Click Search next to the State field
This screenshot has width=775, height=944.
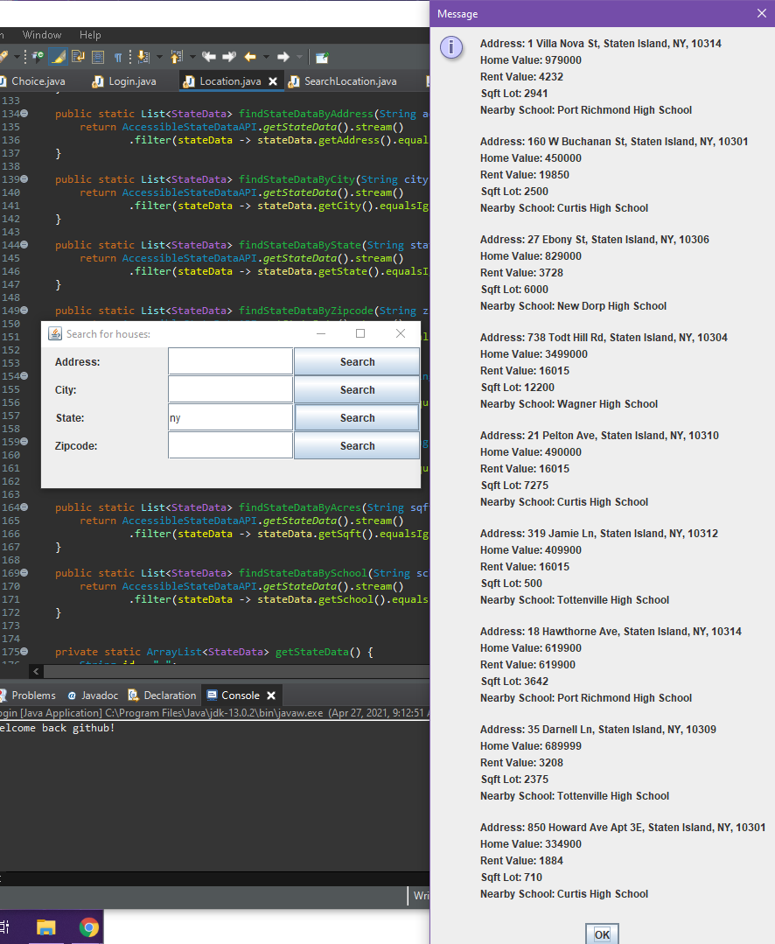[x=356, y=417]
